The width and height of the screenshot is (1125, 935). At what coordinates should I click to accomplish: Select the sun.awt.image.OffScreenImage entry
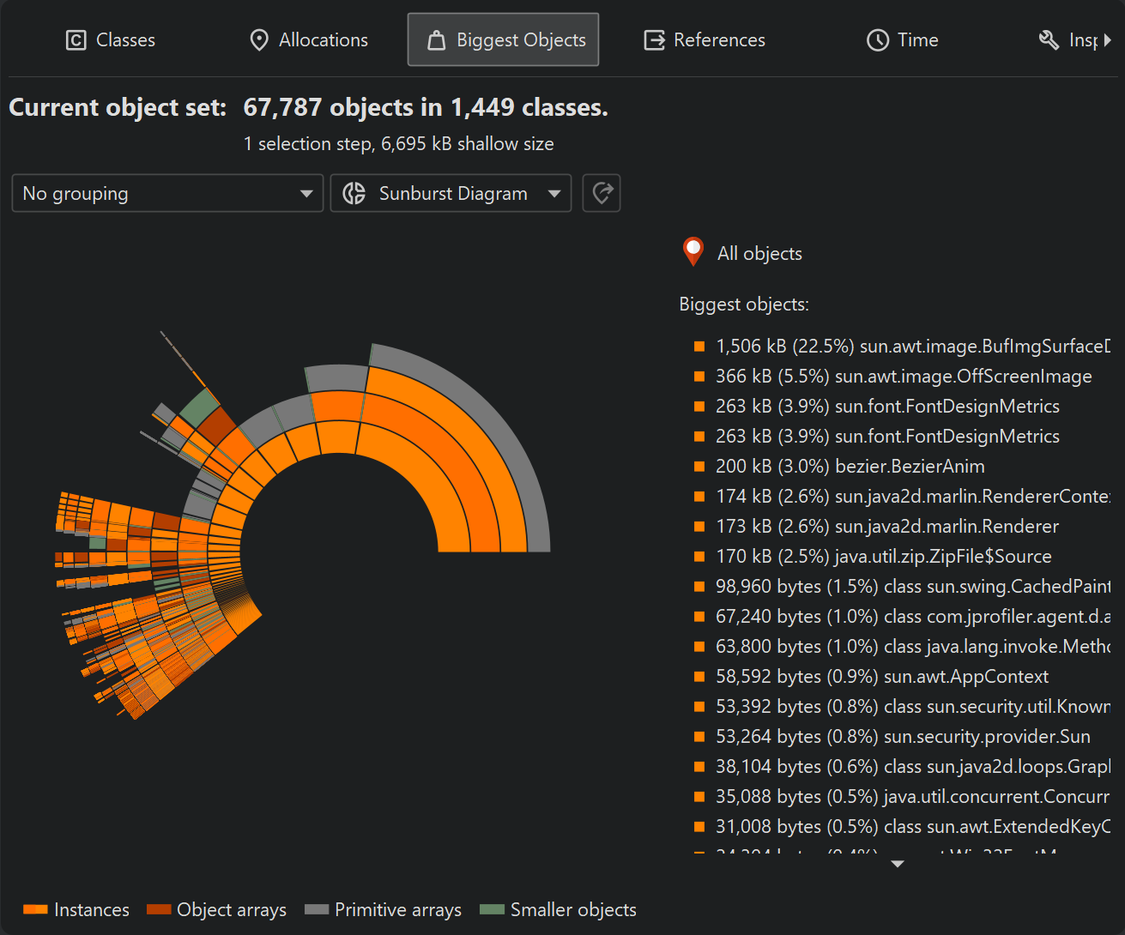tap(903, 377)
